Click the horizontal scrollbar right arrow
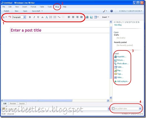This screenshot has height=118, width=146. click(108, 101)
